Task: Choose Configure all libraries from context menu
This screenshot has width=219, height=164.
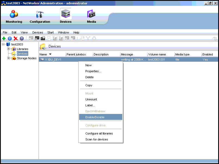Action: point(101,133)
